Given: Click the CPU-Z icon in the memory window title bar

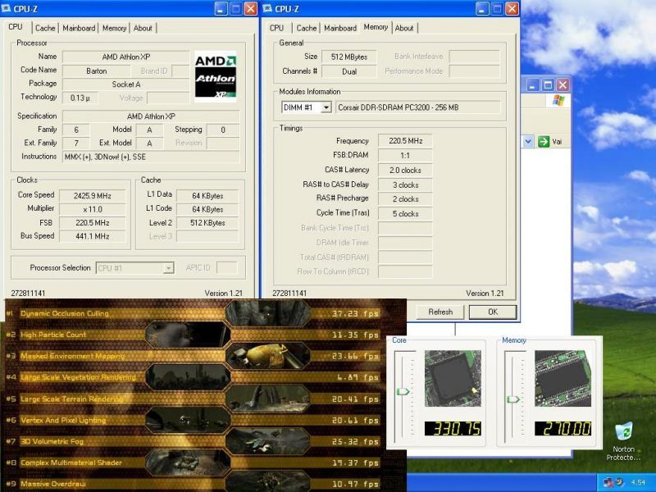Looking at the screenshot, I should point(267,8).
